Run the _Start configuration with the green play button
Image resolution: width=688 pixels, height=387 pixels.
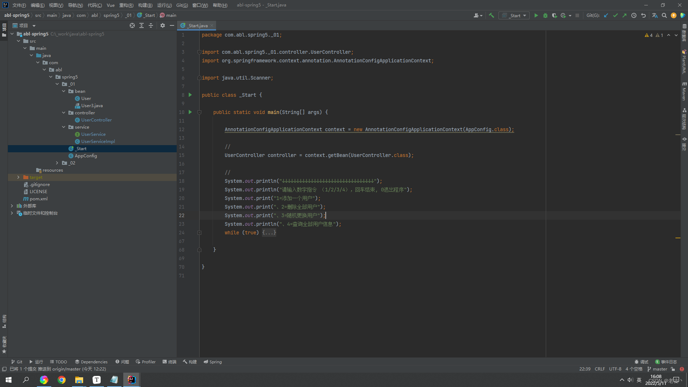point(536,15)
